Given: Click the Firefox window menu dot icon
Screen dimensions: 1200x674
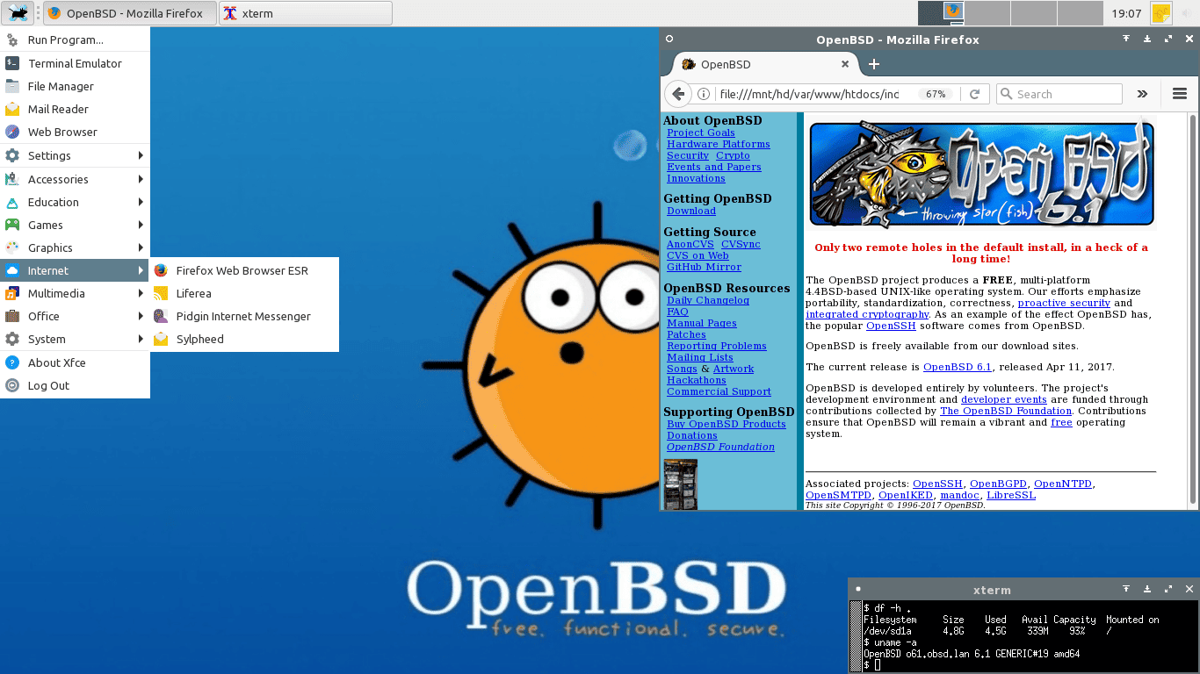Looking at the screenshot, I should tap(669, 39).
